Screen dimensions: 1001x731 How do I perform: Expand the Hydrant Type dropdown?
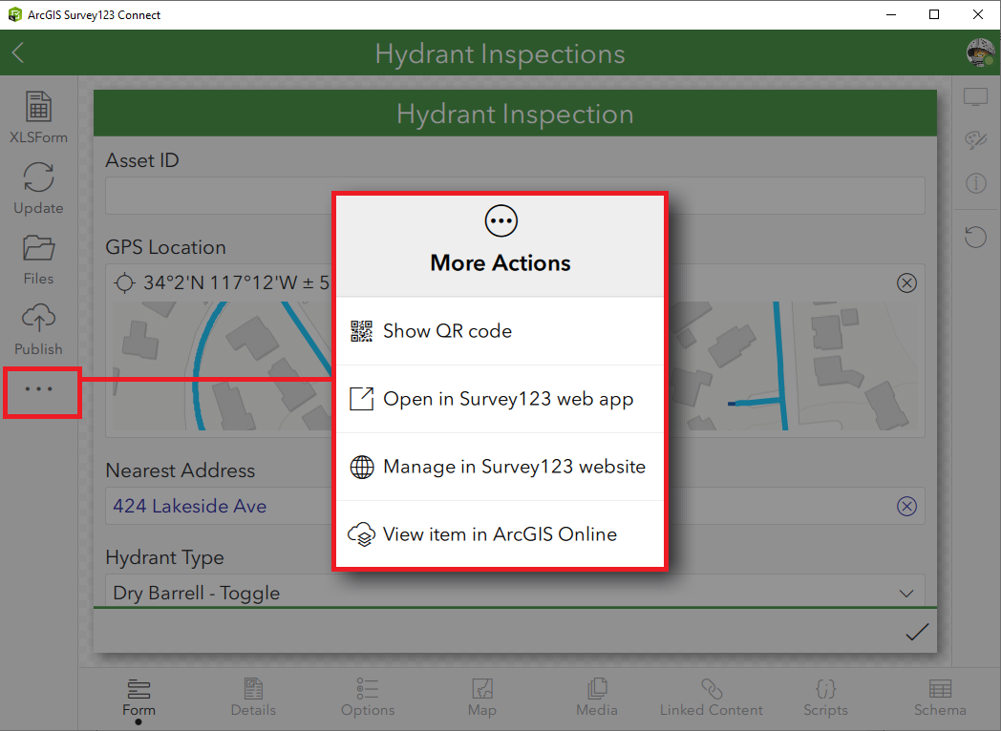(905, 593)
